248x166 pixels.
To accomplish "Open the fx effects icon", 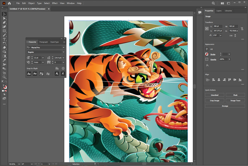I will pyautogui.click(x=207, y=65).
